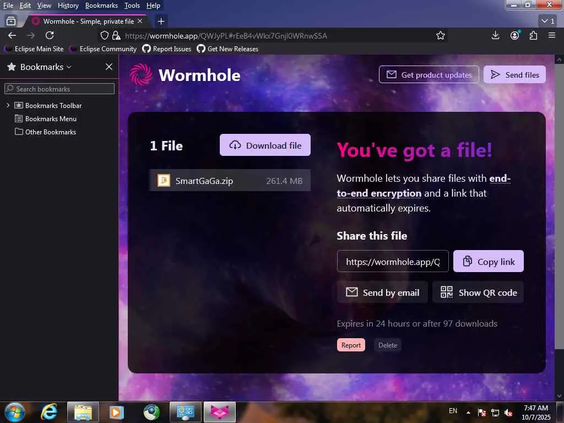Open the list all tabs dropdown
The height and width of the screenshot is (423, 564).
click(548, 21)
